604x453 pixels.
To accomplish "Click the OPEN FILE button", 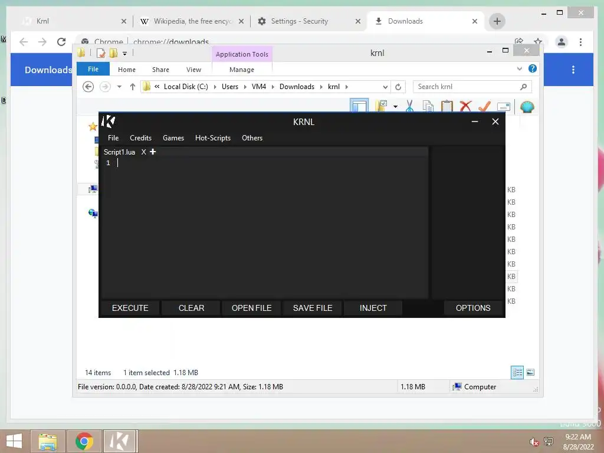I will (251, 308).
